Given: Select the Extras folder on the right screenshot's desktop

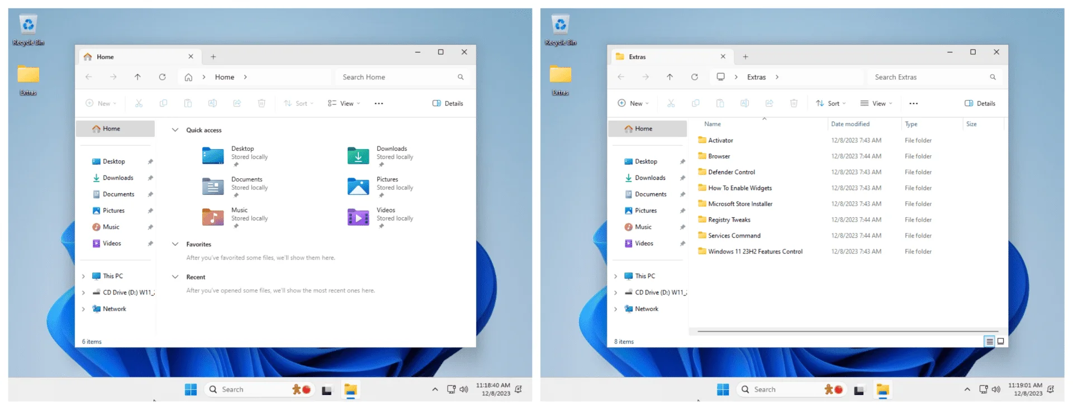Looking at the screenshot, I should tap(560, 80).
